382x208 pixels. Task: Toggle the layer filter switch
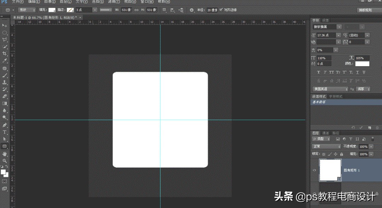372,139
